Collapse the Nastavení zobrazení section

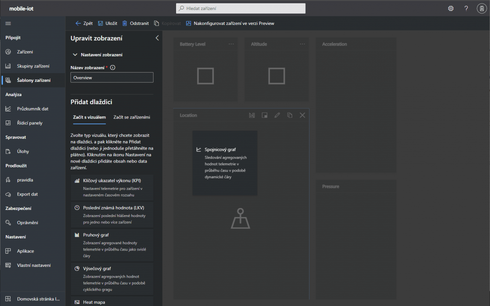(x=75, y=55)
